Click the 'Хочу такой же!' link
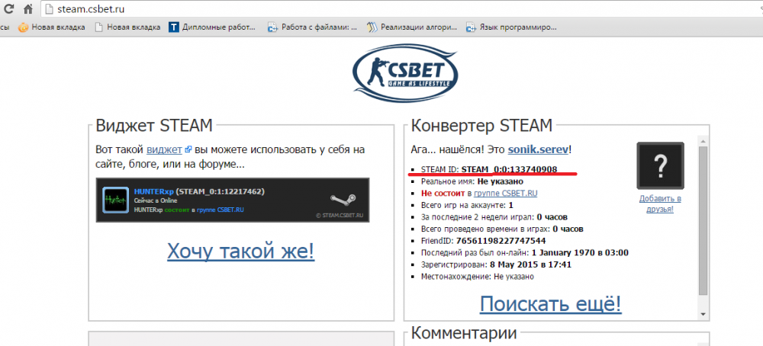Viewport: 763px width, 346px height. pyautogui.click(x=240, y=251)
